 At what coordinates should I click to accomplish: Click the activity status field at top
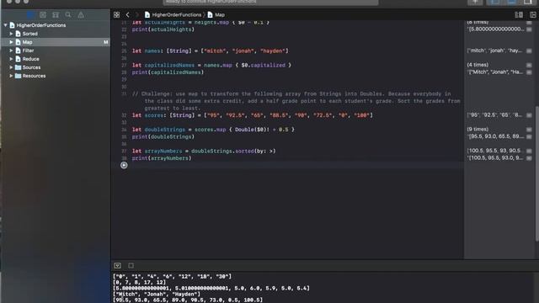pyautogui.click(x=270, y=2)
